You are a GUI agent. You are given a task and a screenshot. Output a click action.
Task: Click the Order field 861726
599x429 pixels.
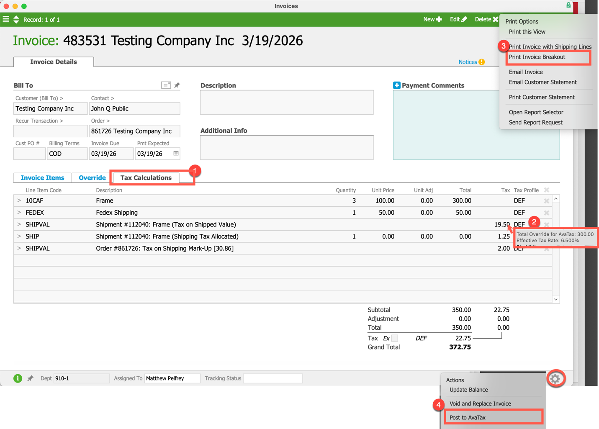pyautogui.click(x=134, y=131)
